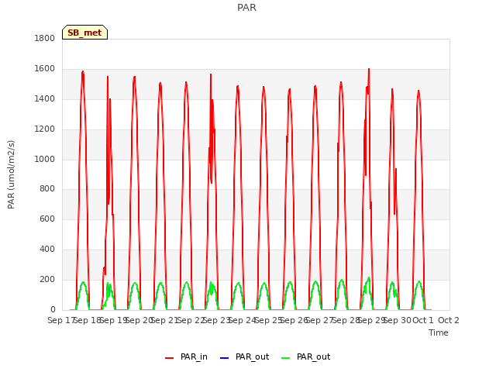Click the Oct 1 x-axis tick label
This screenshot has width=496, height=372.
[x=423, y=320]
